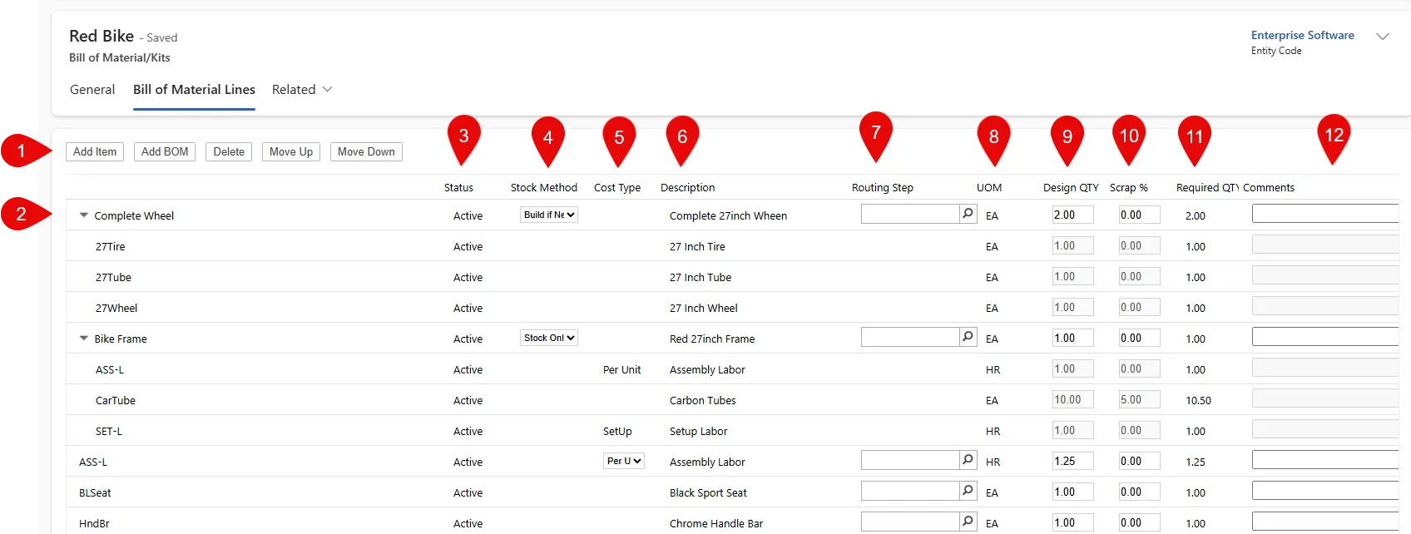
Task: Click Design QTY field for Complete Wheel
Action: pyautogui.click(x=1073, y=215)
